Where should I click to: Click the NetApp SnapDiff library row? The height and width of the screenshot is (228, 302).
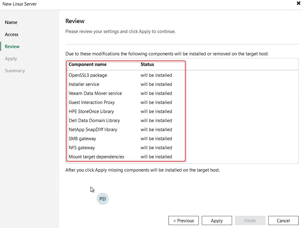(x=93, y=129)
